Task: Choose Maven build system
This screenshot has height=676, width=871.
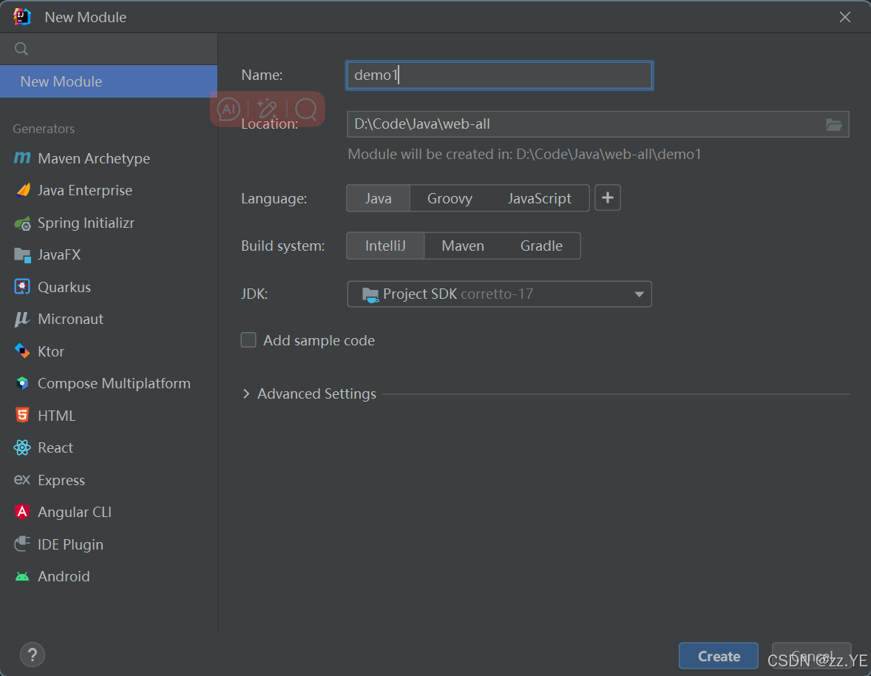Action: [x=463, y=246]
